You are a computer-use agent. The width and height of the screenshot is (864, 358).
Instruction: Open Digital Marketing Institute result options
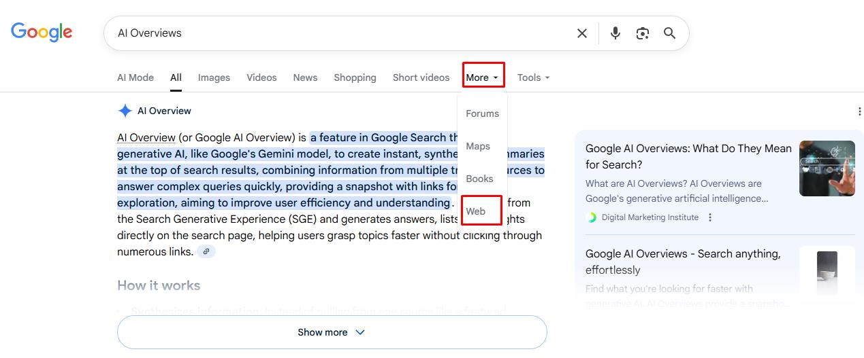point(710,217)
